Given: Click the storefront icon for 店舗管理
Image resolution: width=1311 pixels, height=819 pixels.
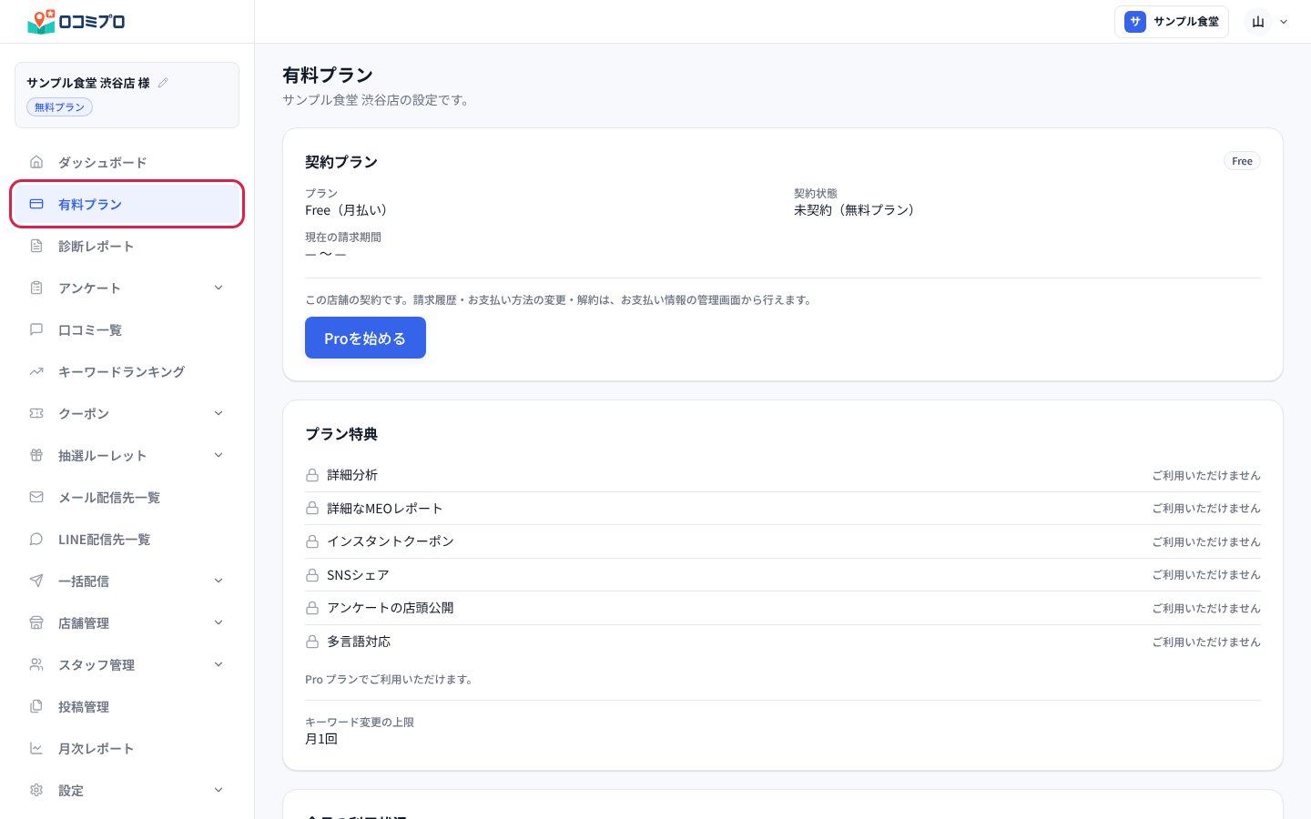Looking at the screenshot, I should point(36,622).
